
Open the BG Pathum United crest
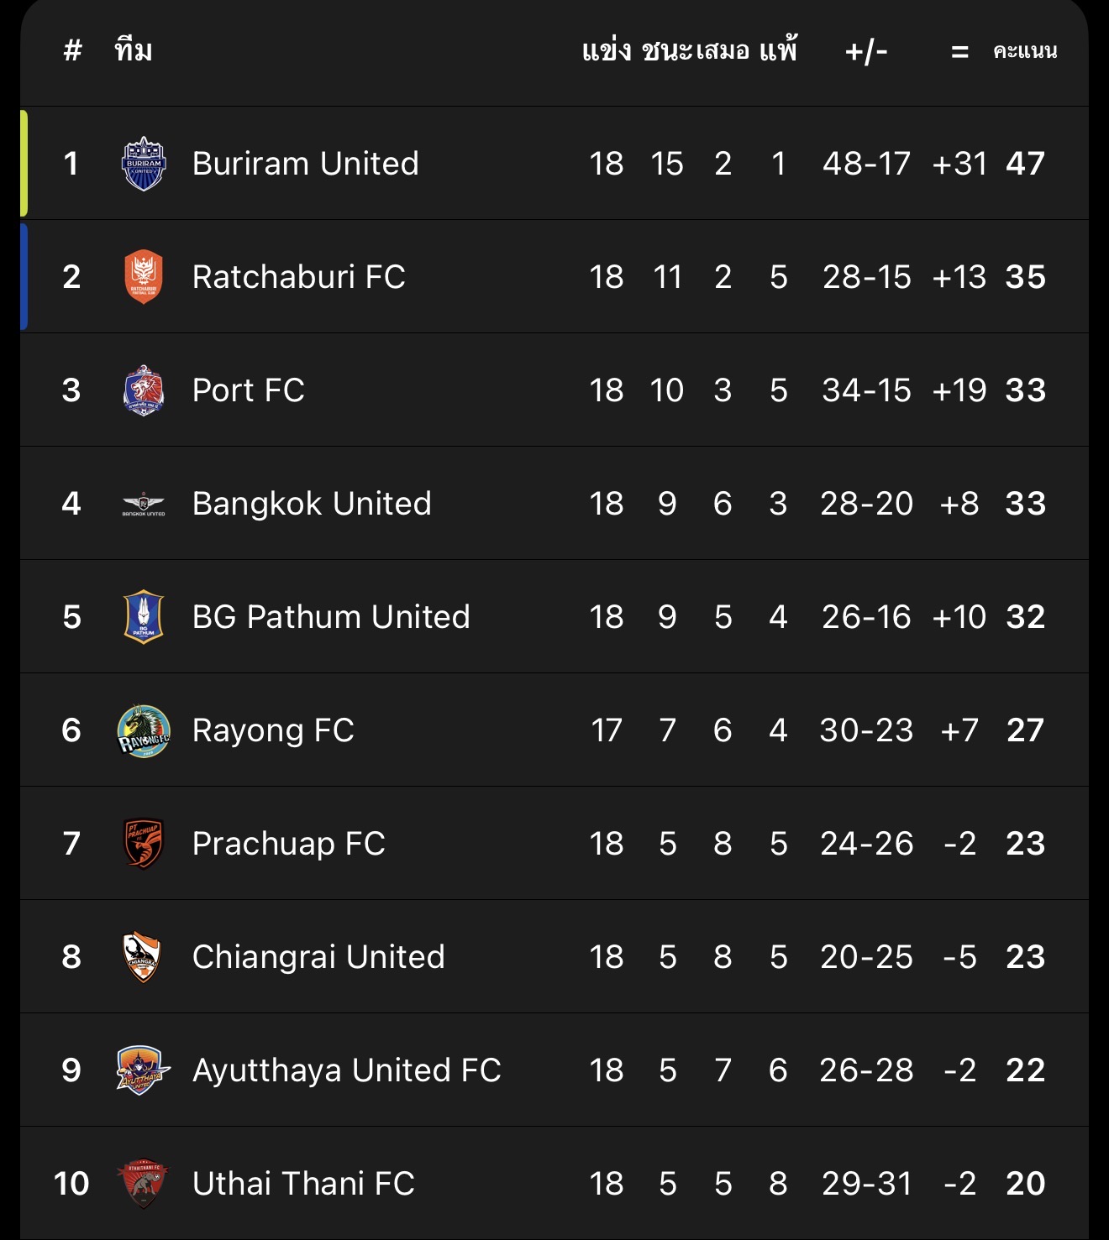(x=144, y=617)
